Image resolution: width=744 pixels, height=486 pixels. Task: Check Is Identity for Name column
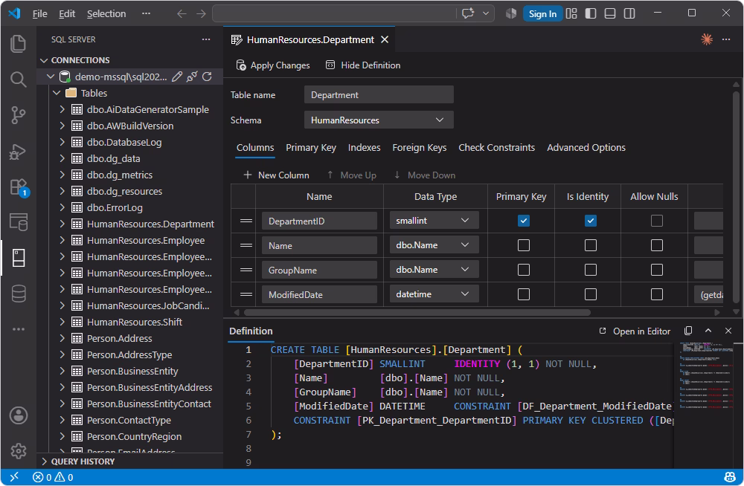click(590, 245)
